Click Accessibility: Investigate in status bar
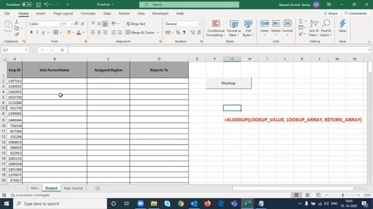The image size is (373, 209). pos(30,195)
